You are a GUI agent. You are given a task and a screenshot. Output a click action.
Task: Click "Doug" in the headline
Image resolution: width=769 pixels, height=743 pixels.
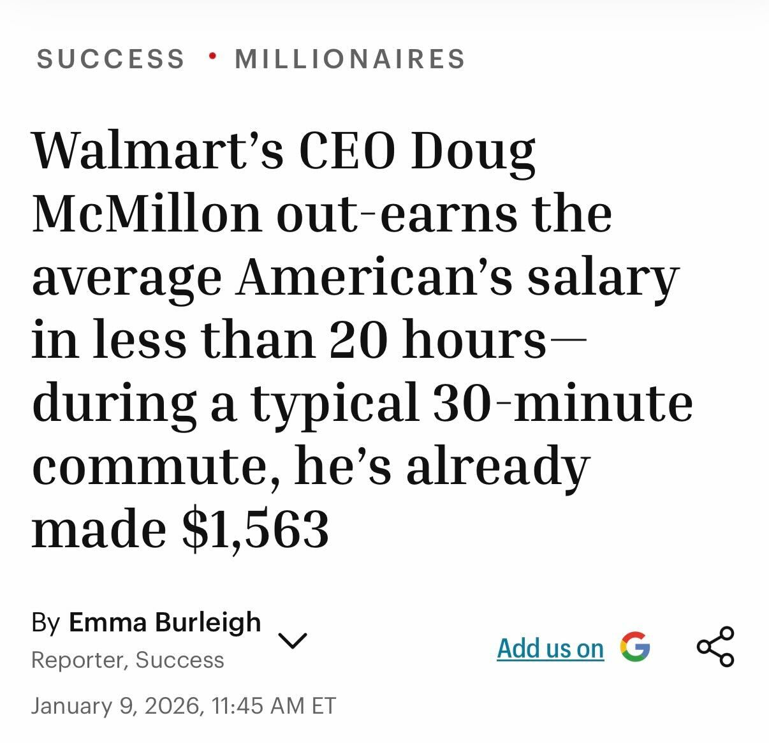[x=472, y=151]
